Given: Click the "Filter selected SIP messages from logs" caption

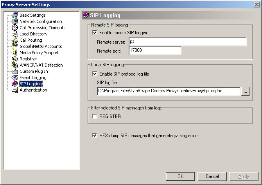Looking at the screenshot, I should coord(126,108).
